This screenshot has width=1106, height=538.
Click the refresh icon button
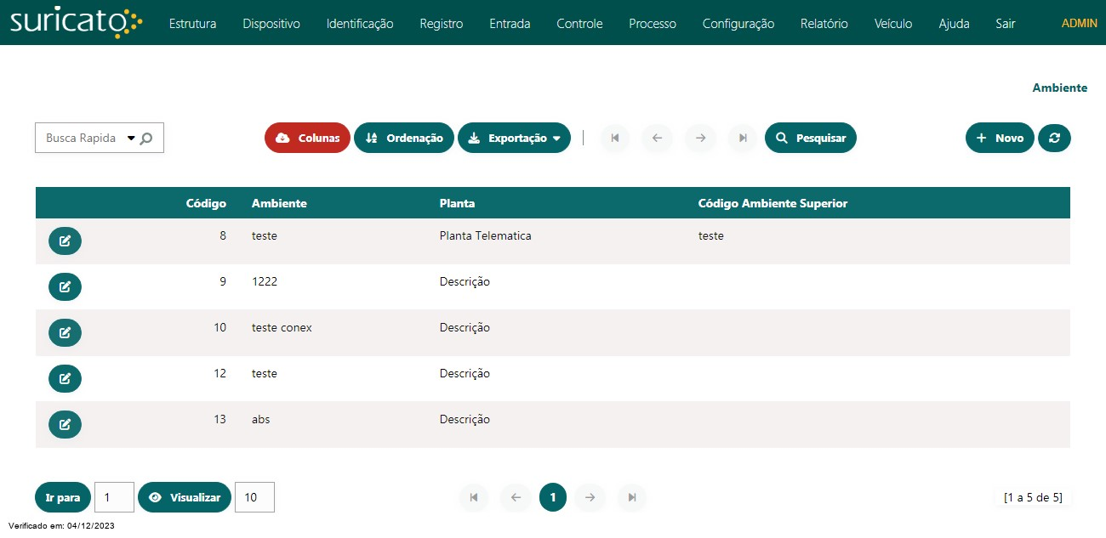click(1054, 138)
